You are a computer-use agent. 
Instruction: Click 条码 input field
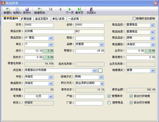click(90, 25)
